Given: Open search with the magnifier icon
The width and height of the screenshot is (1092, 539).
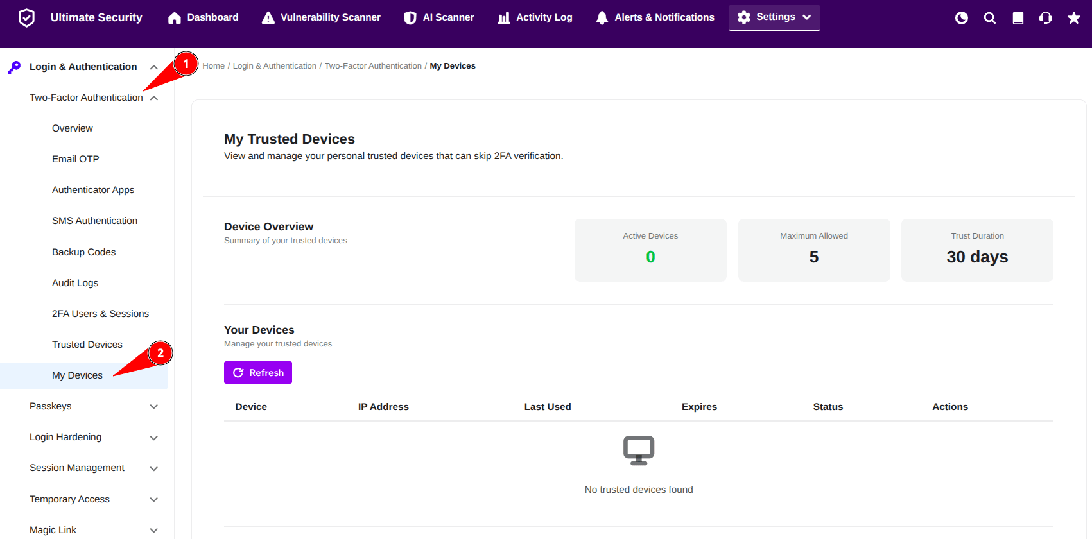Looking at the screenshot, I should tap(990, 18).
